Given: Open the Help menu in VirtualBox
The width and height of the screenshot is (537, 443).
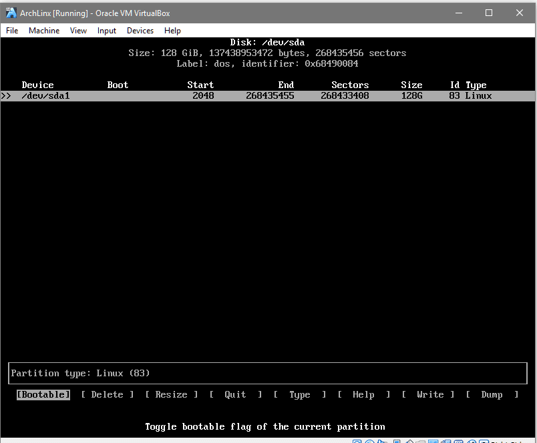Looking at the screenshot, I should tap(172, 31).
